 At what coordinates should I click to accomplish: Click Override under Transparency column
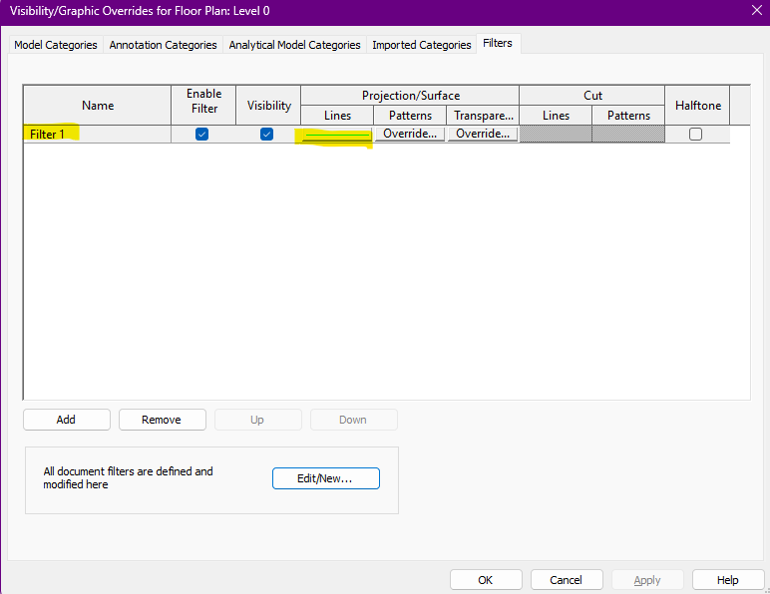click(x=483, y=134)
